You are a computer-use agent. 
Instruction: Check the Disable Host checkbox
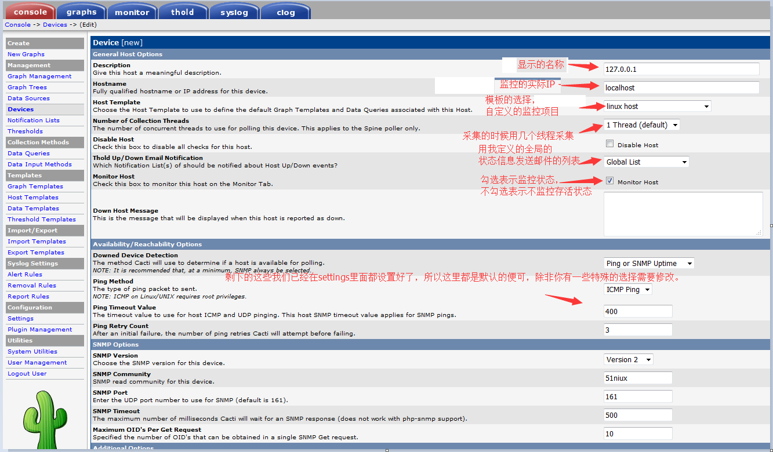tap(609, 144)
